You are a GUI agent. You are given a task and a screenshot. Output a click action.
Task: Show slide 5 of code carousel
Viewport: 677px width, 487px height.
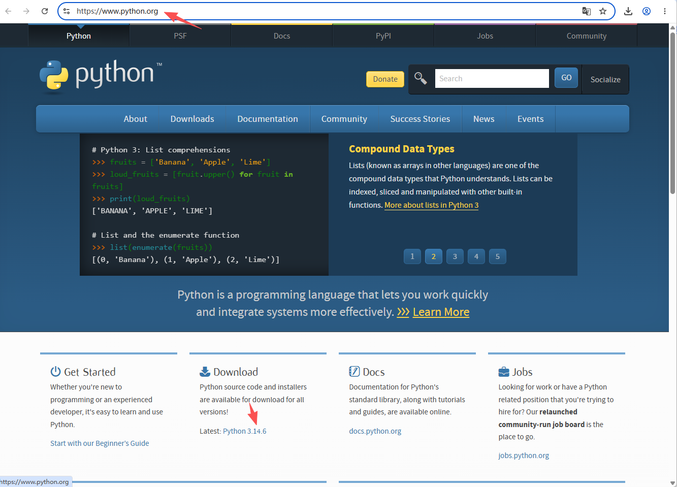point(498,256)
